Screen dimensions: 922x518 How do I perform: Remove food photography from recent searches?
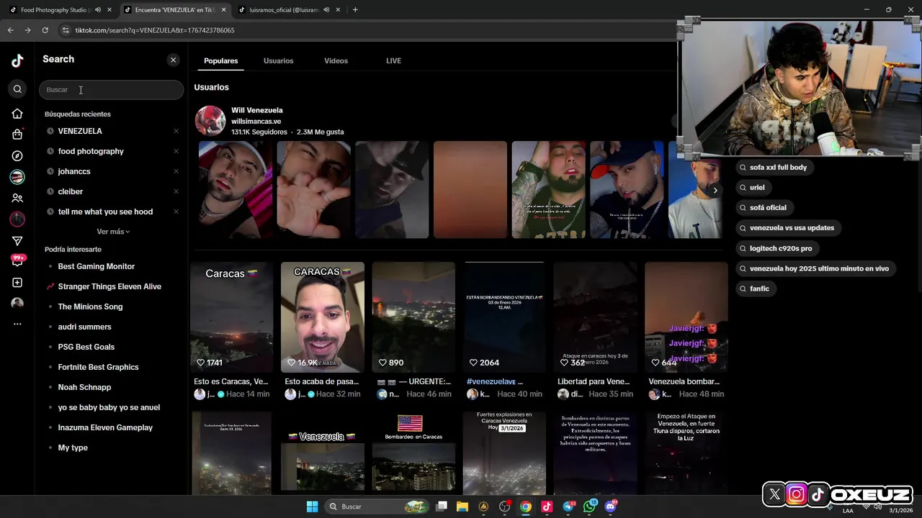coord(176,151)
